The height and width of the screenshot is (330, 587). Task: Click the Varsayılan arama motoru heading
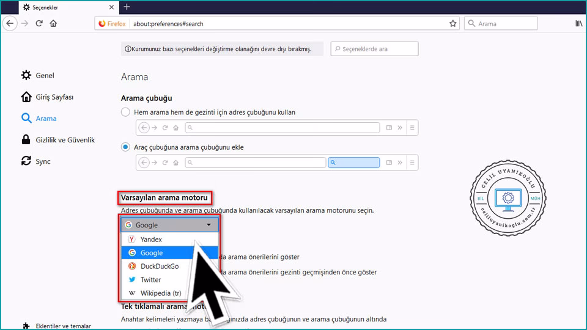(x=164, y=197)
